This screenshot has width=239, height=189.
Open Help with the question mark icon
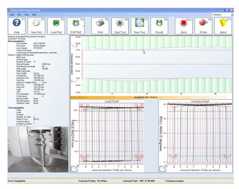tap(17, 26)
